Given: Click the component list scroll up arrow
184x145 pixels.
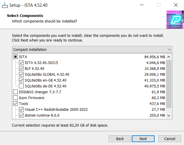Looking at the screenshot, I should click(169, 57).
